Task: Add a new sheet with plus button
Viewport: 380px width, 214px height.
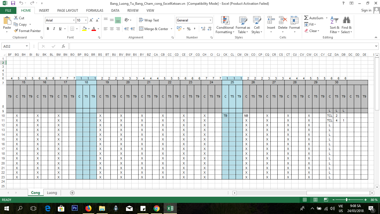Action: click(x=72, y=193)
